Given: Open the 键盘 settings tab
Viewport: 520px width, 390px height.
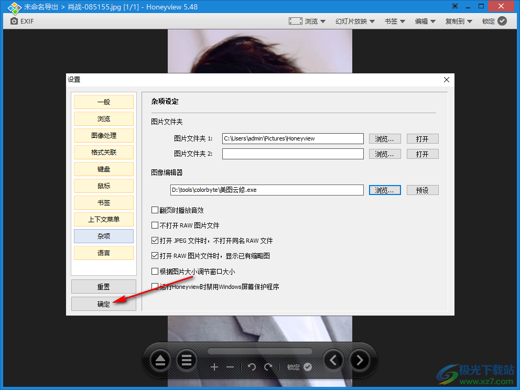Looking at the screenshot, I should (x=104, y=169).
